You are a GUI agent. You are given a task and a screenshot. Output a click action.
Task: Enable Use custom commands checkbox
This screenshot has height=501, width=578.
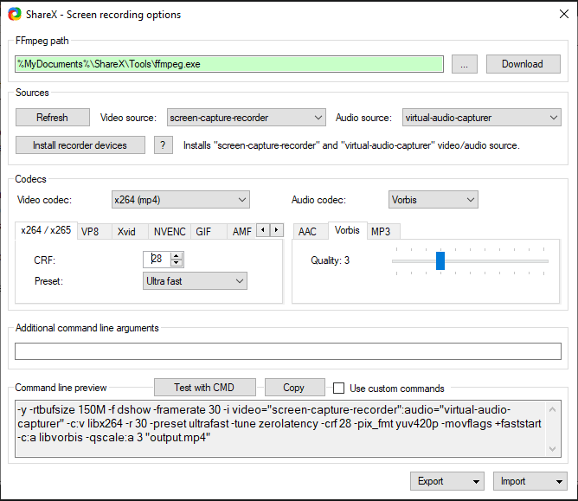[x=338, y=389]
